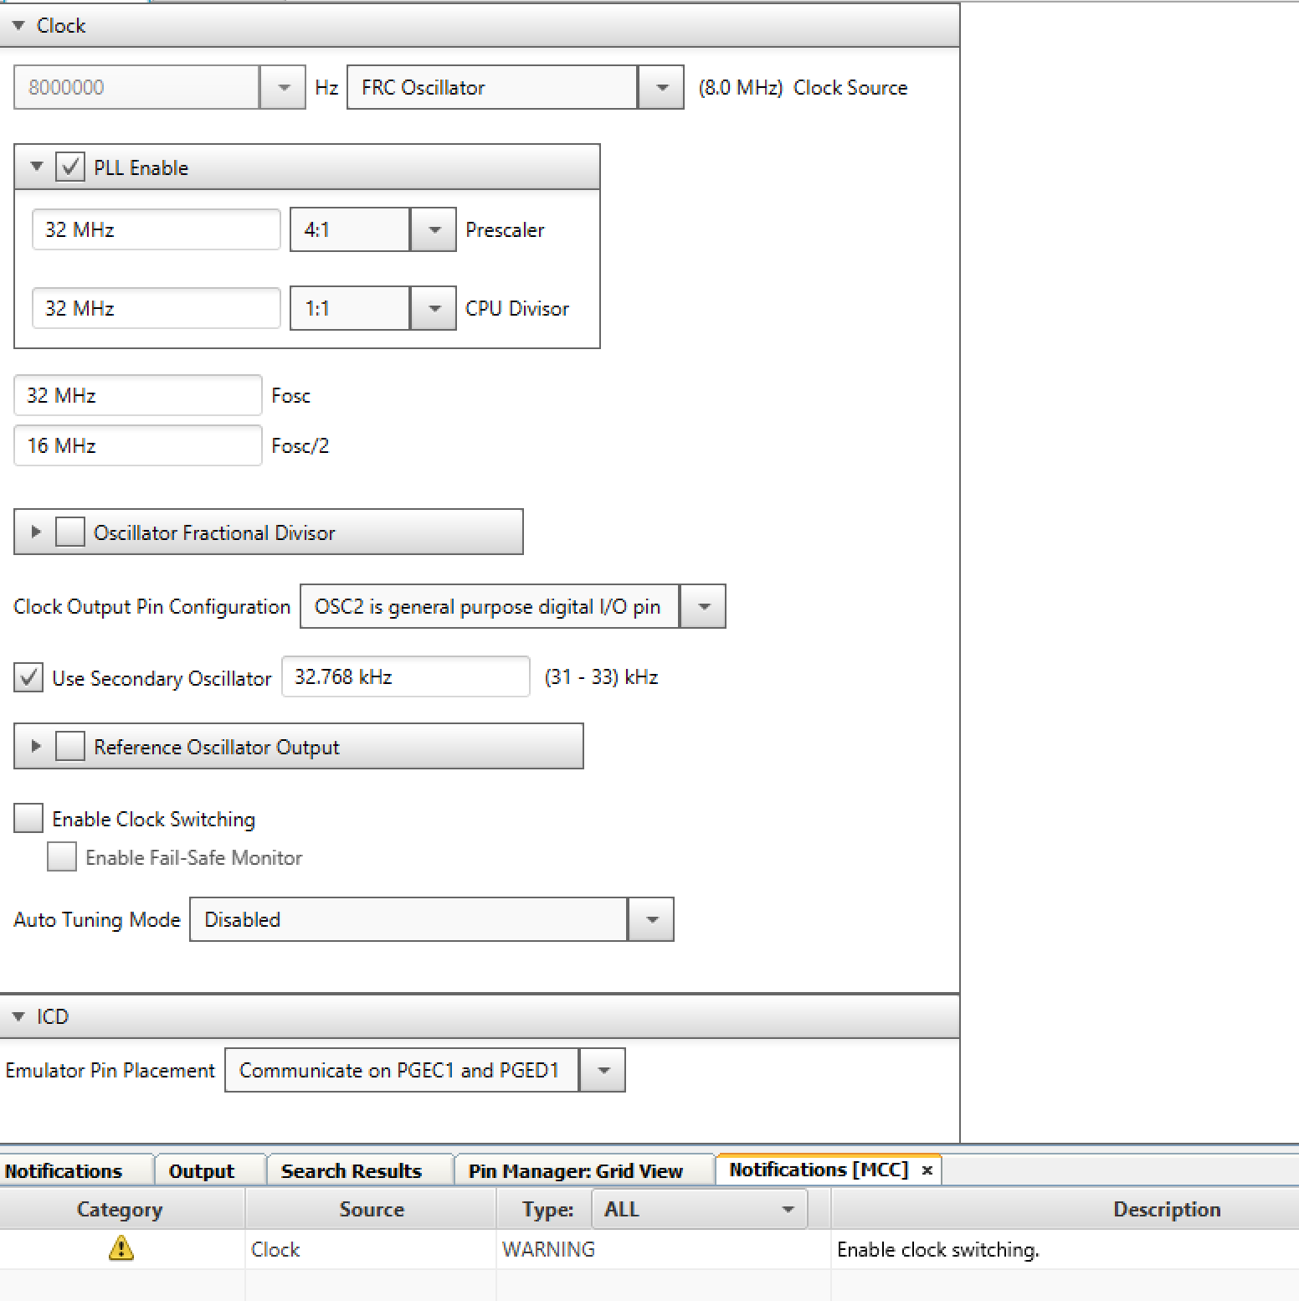Image resolution: width=1299 pixels, height=1301 pixels.
Task: Click the CPU Divisor 32 MHz field
Action: pyautogui.click(x=156, y=308)
